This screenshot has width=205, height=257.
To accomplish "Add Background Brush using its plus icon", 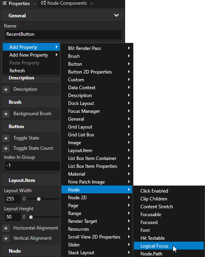I will click(x=6, y=114).
